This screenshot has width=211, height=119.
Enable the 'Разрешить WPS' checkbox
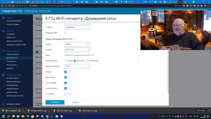coord(66,33)
